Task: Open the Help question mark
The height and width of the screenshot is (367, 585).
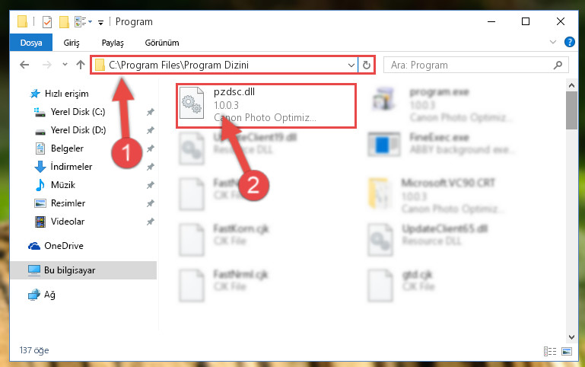Action: click(x=569, y=42)
